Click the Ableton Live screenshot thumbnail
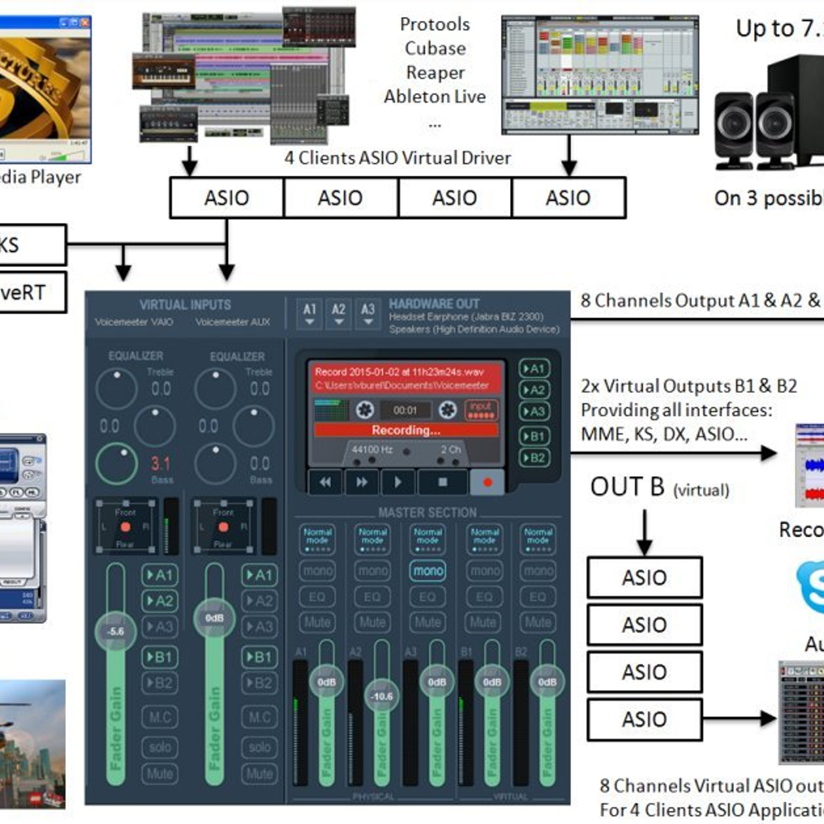This screenshot has height=824, width=824. 600,75
